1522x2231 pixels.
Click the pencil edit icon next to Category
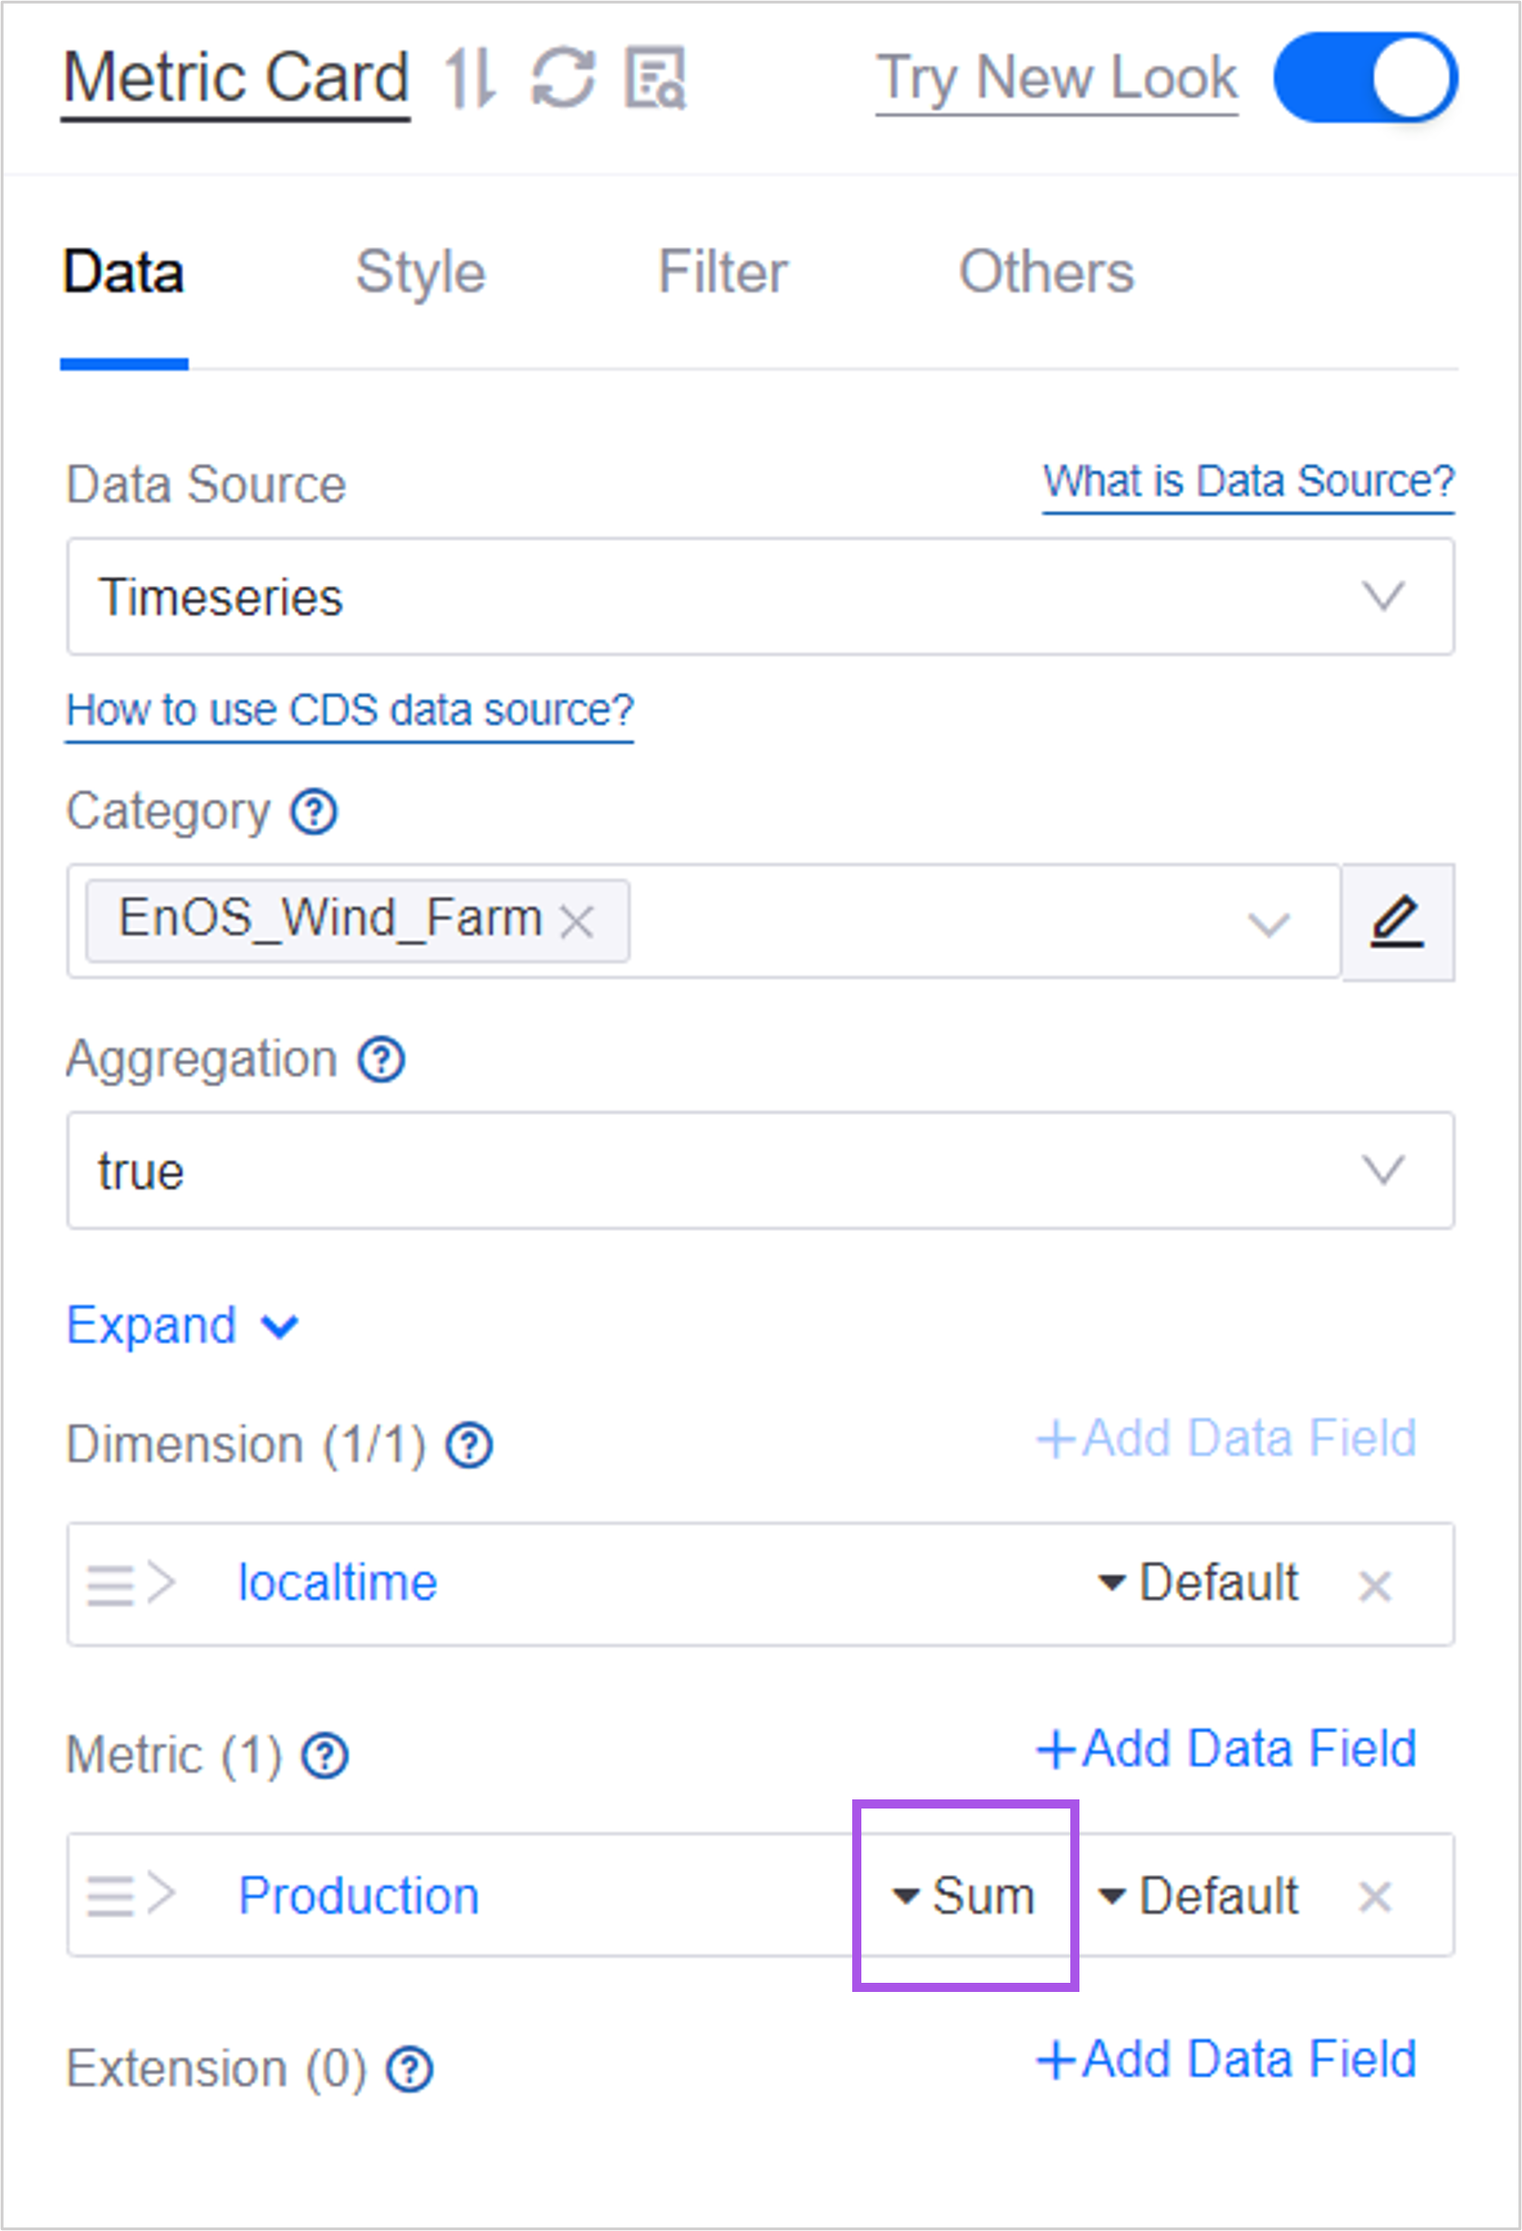1396,922
